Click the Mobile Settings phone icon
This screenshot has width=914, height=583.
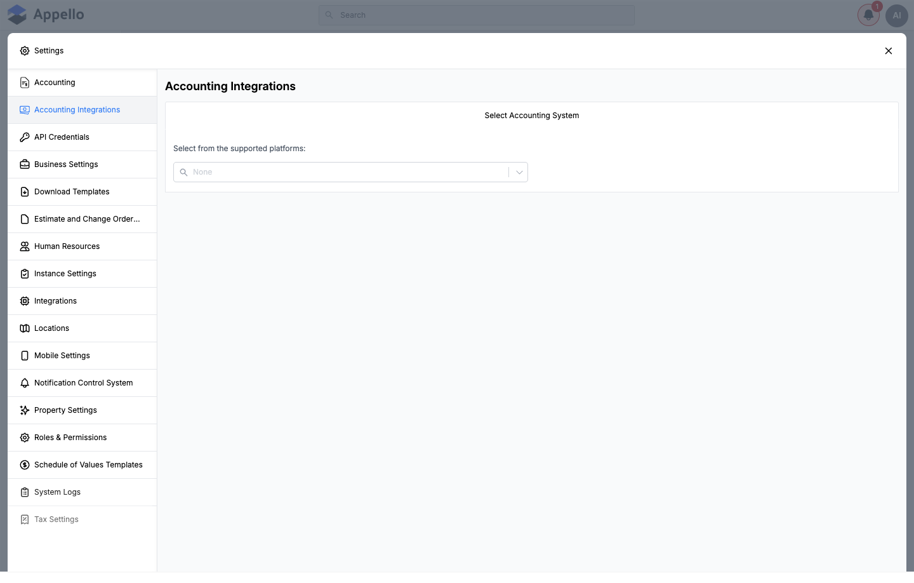25,356
